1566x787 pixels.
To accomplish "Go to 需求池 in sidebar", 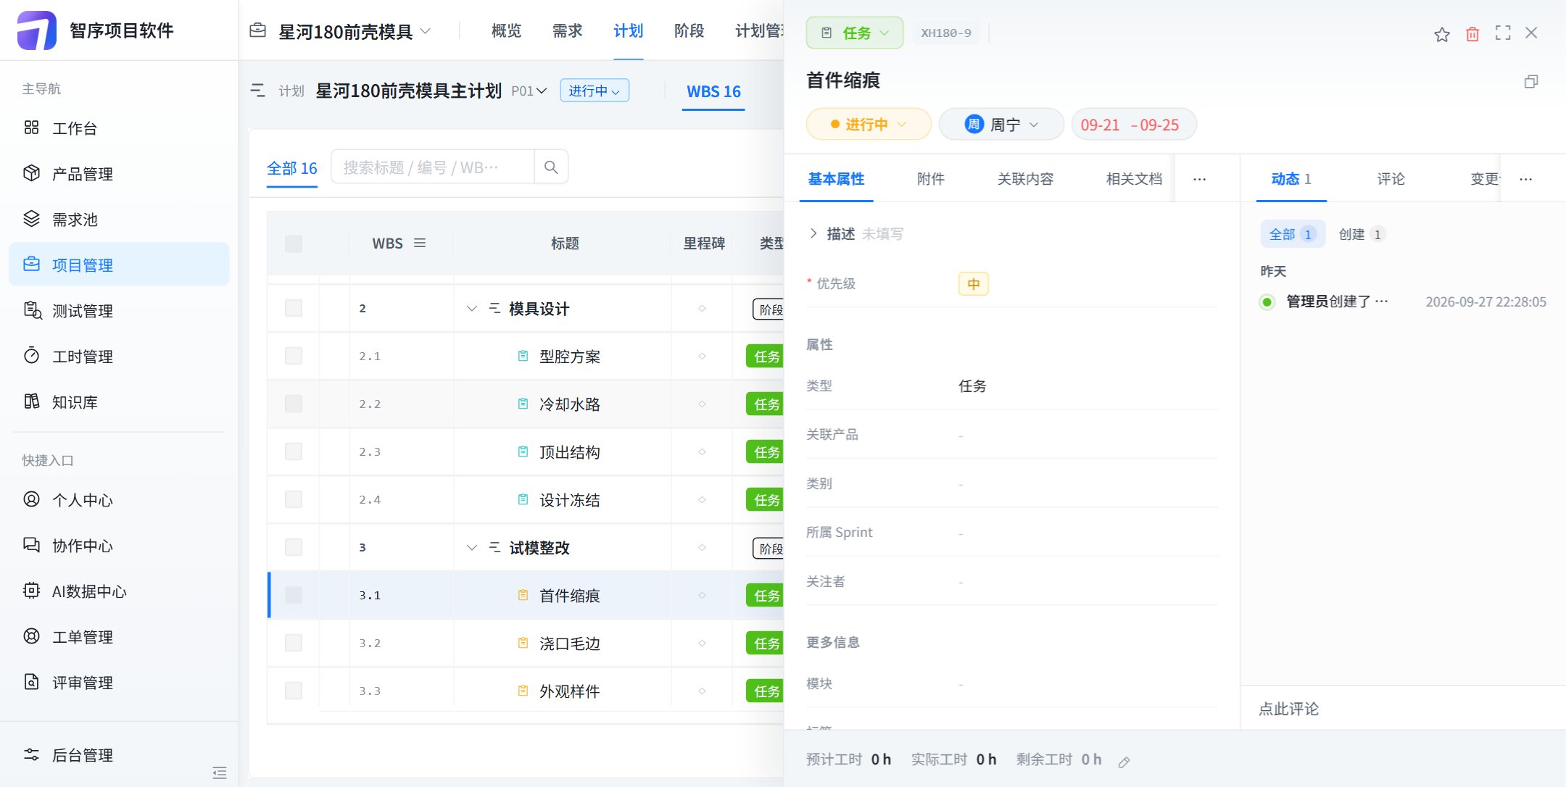I will click(x=119, y=219).
